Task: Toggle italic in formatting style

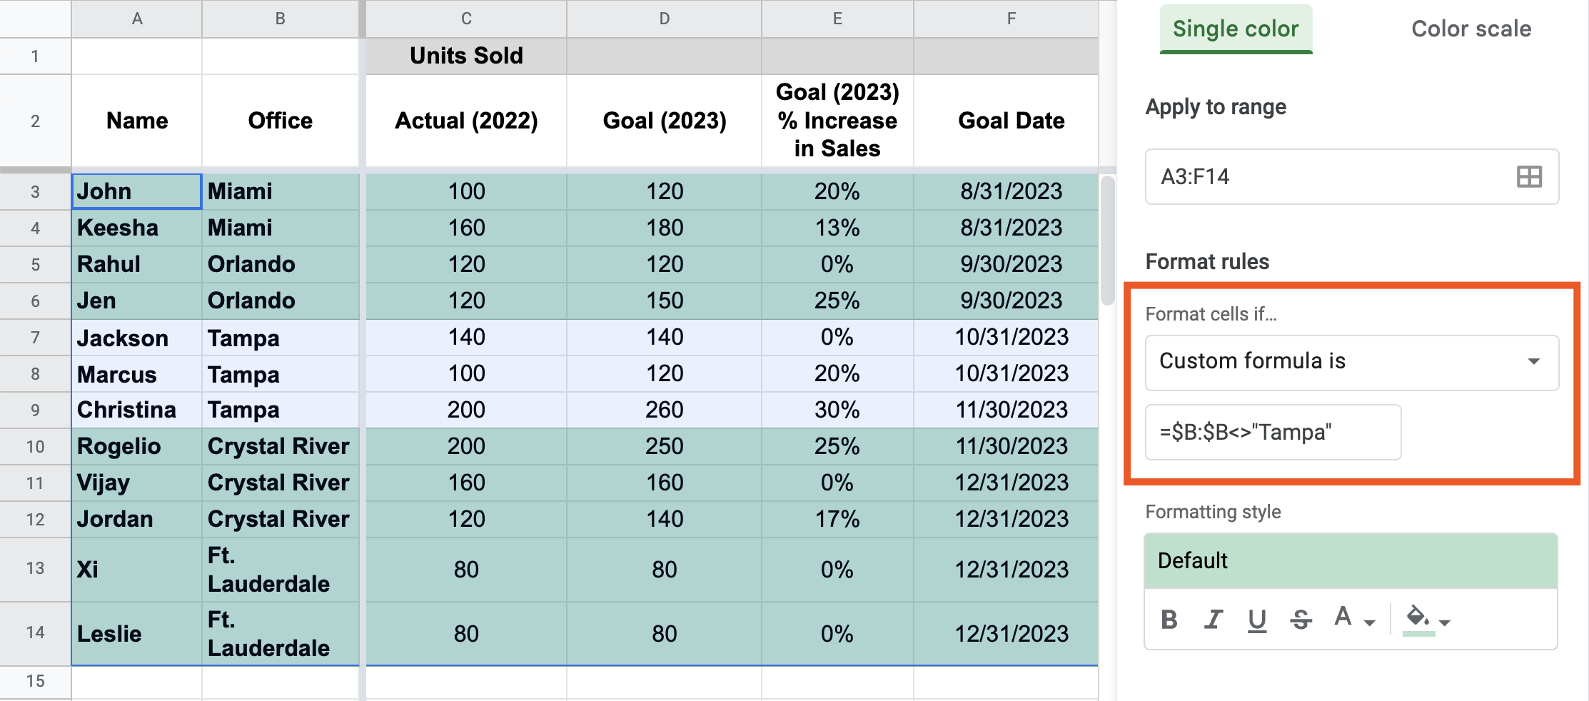Action: pyautogui.click(x=1214, y=619)
